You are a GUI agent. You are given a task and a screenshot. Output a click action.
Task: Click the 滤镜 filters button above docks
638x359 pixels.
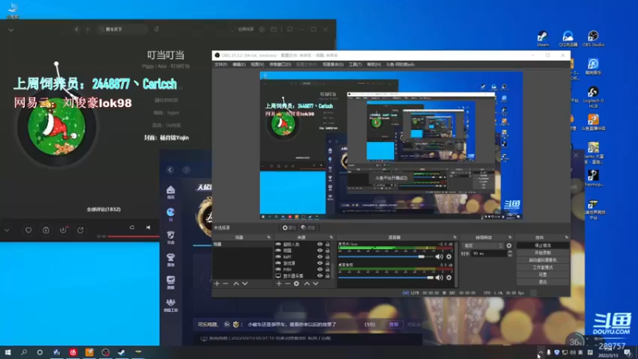tap(309, 227)
